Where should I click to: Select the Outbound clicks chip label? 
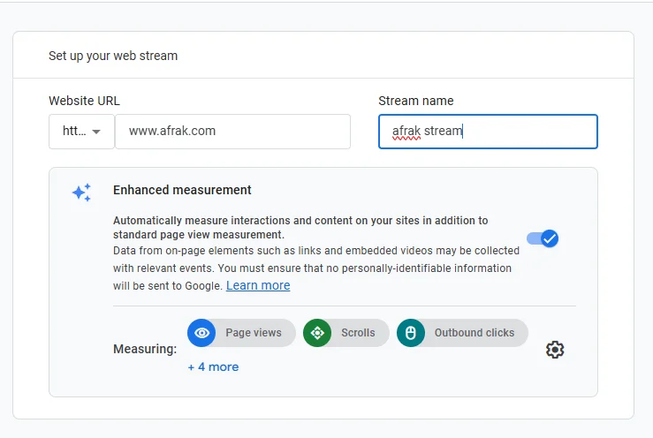(x=474, y=333)
